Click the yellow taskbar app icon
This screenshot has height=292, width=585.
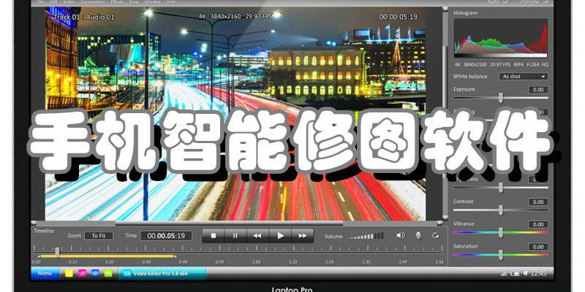[x=69, y=273]
